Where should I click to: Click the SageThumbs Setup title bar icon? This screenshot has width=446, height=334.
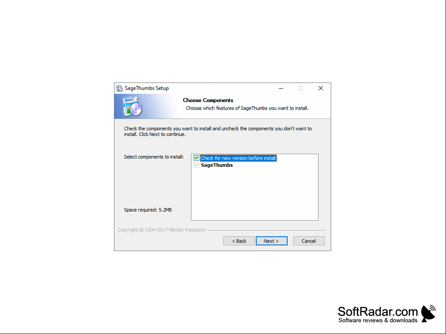pyautogui.click(x=119, y=88)
